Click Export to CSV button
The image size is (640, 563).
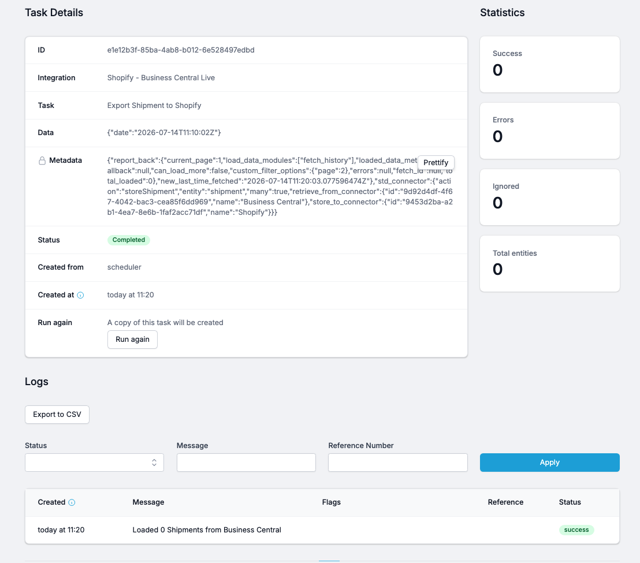[57, 415]
